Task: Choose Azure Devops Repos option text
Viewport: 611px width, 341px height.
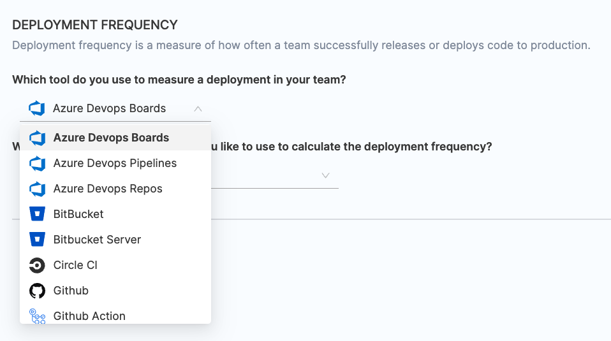Action: [x=108, y=189]
